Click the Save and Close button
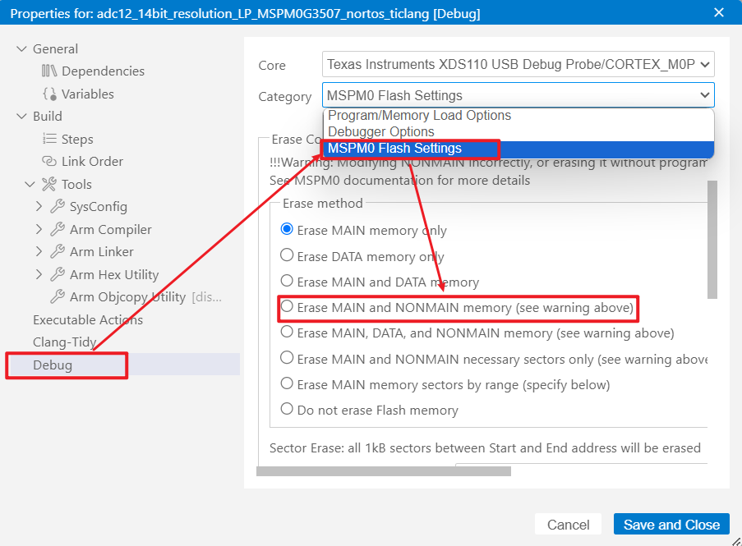Screen dimensions: 742x546 [x=671, y=525]
